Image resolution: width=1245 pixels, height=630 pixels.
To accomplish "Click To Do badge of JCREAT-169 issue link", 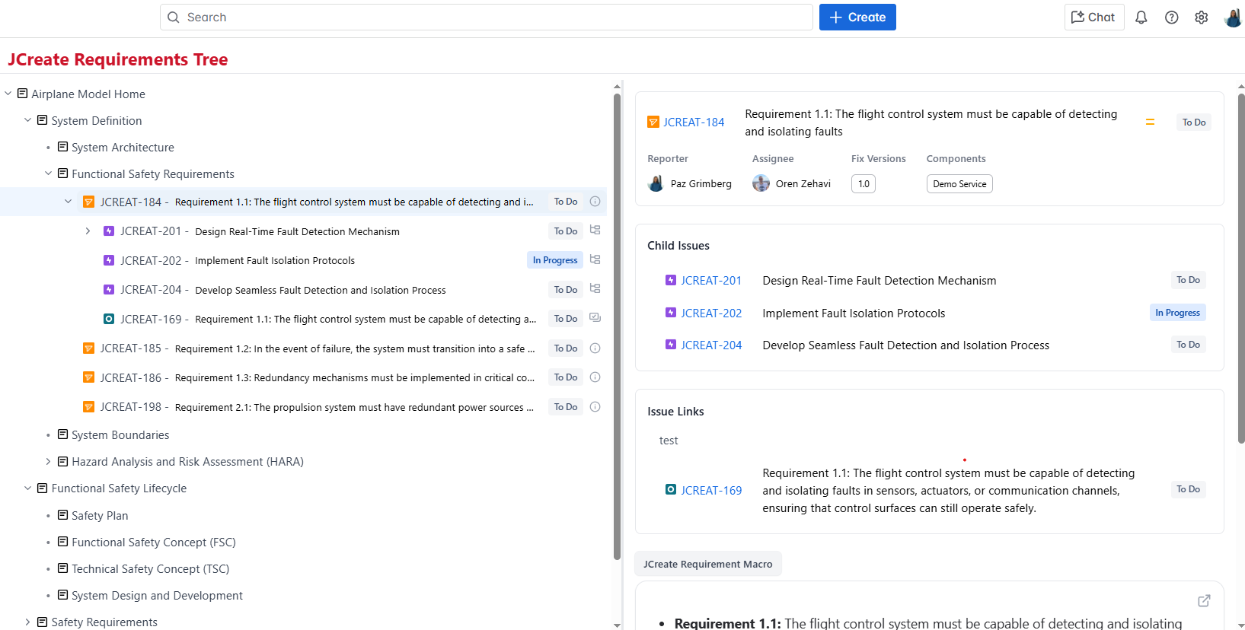I will point(1188,489).
